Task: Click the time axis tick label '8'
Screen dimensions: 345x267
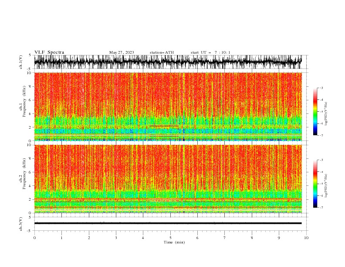Action: 252,238
